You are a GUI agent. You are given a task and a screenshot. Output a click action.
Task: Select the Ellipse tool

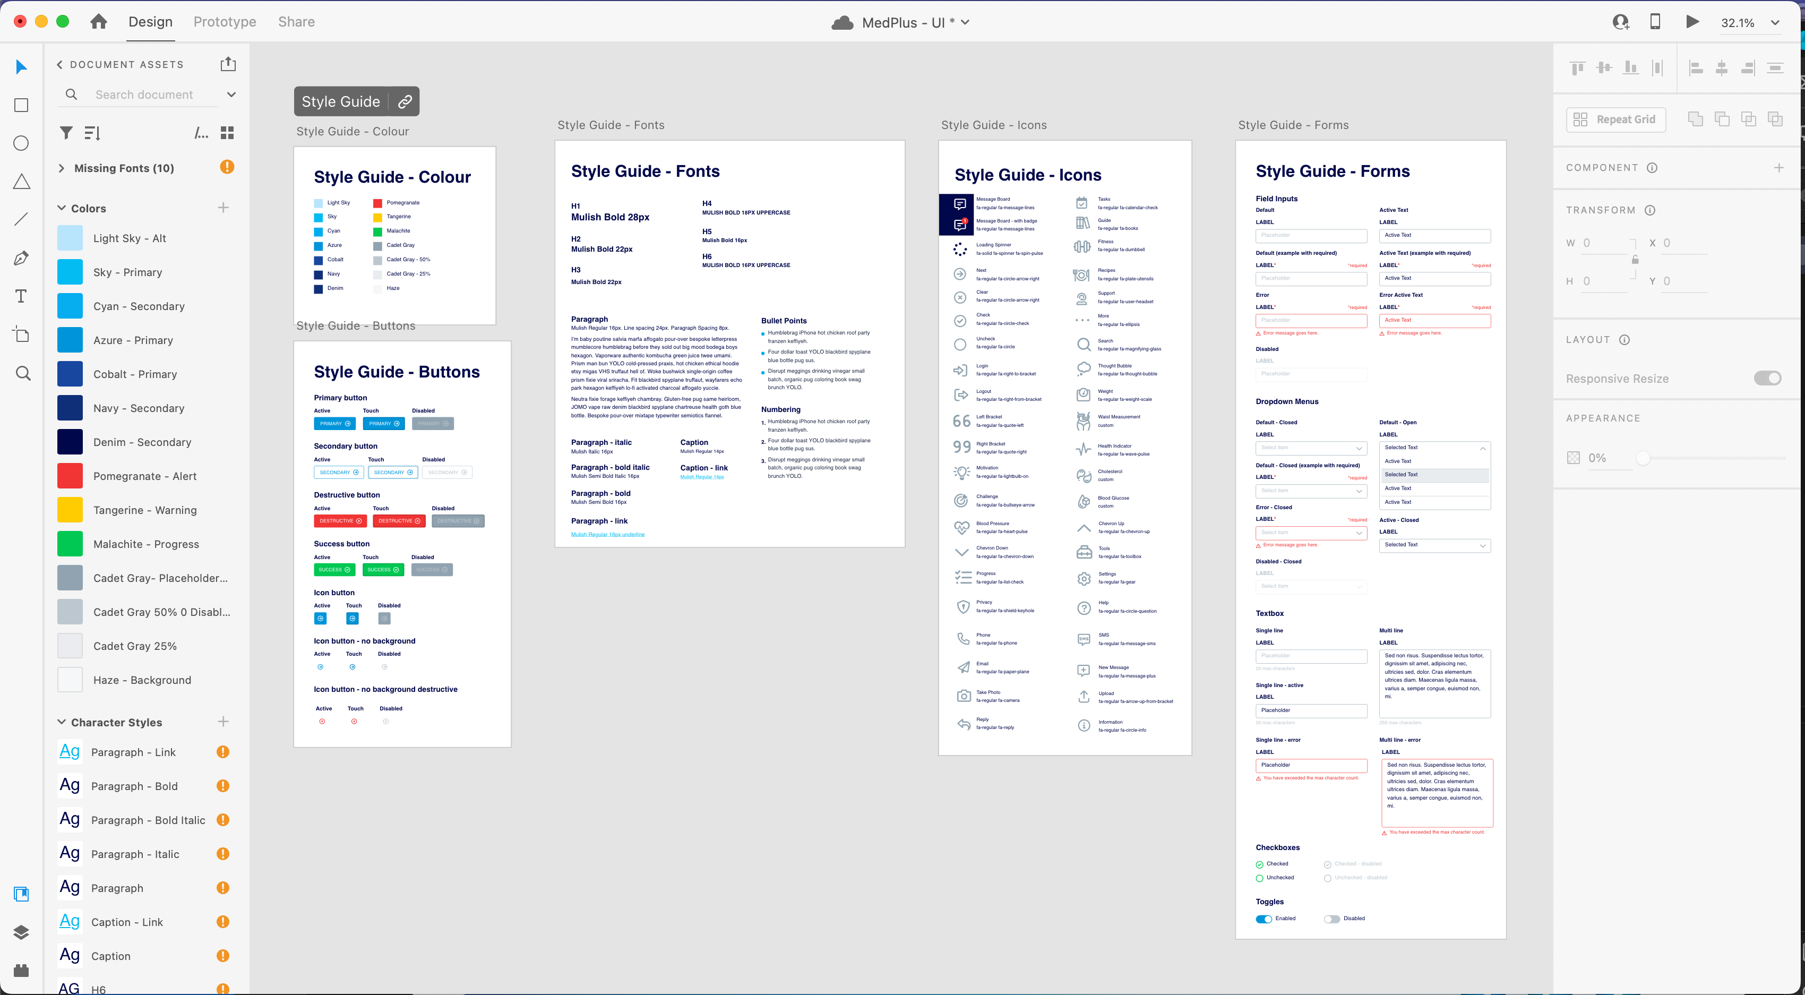(x=21, y=144)
